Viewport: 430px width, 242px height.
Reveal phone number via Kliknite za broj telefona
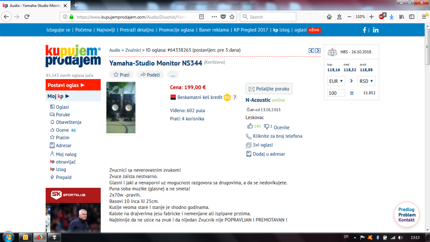[277, 136]
